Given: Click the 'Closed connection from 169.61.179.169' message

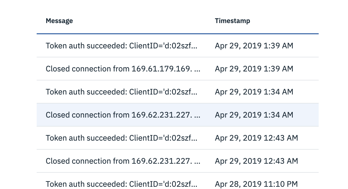Looking at the screenshot, I should tap(123, 69).
